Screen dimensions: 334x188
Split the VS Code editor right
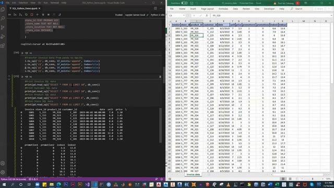(156, 8)
